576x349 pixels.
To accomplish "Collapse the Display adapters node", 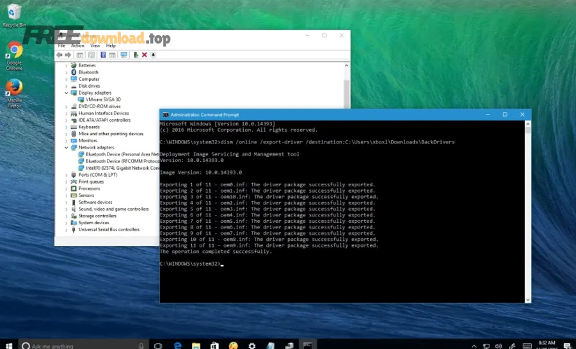I will click(x=66, y=93).
